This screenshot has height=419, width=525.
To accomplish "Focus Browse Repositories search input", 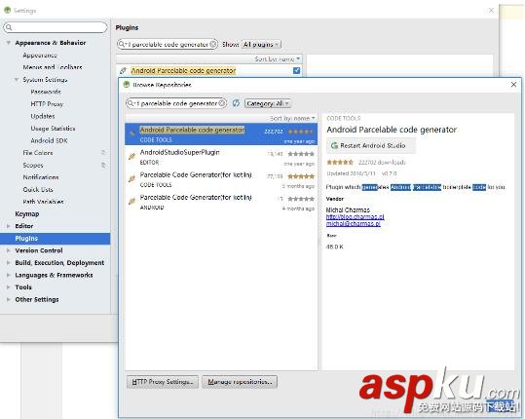I will click(x=176, y=103).
